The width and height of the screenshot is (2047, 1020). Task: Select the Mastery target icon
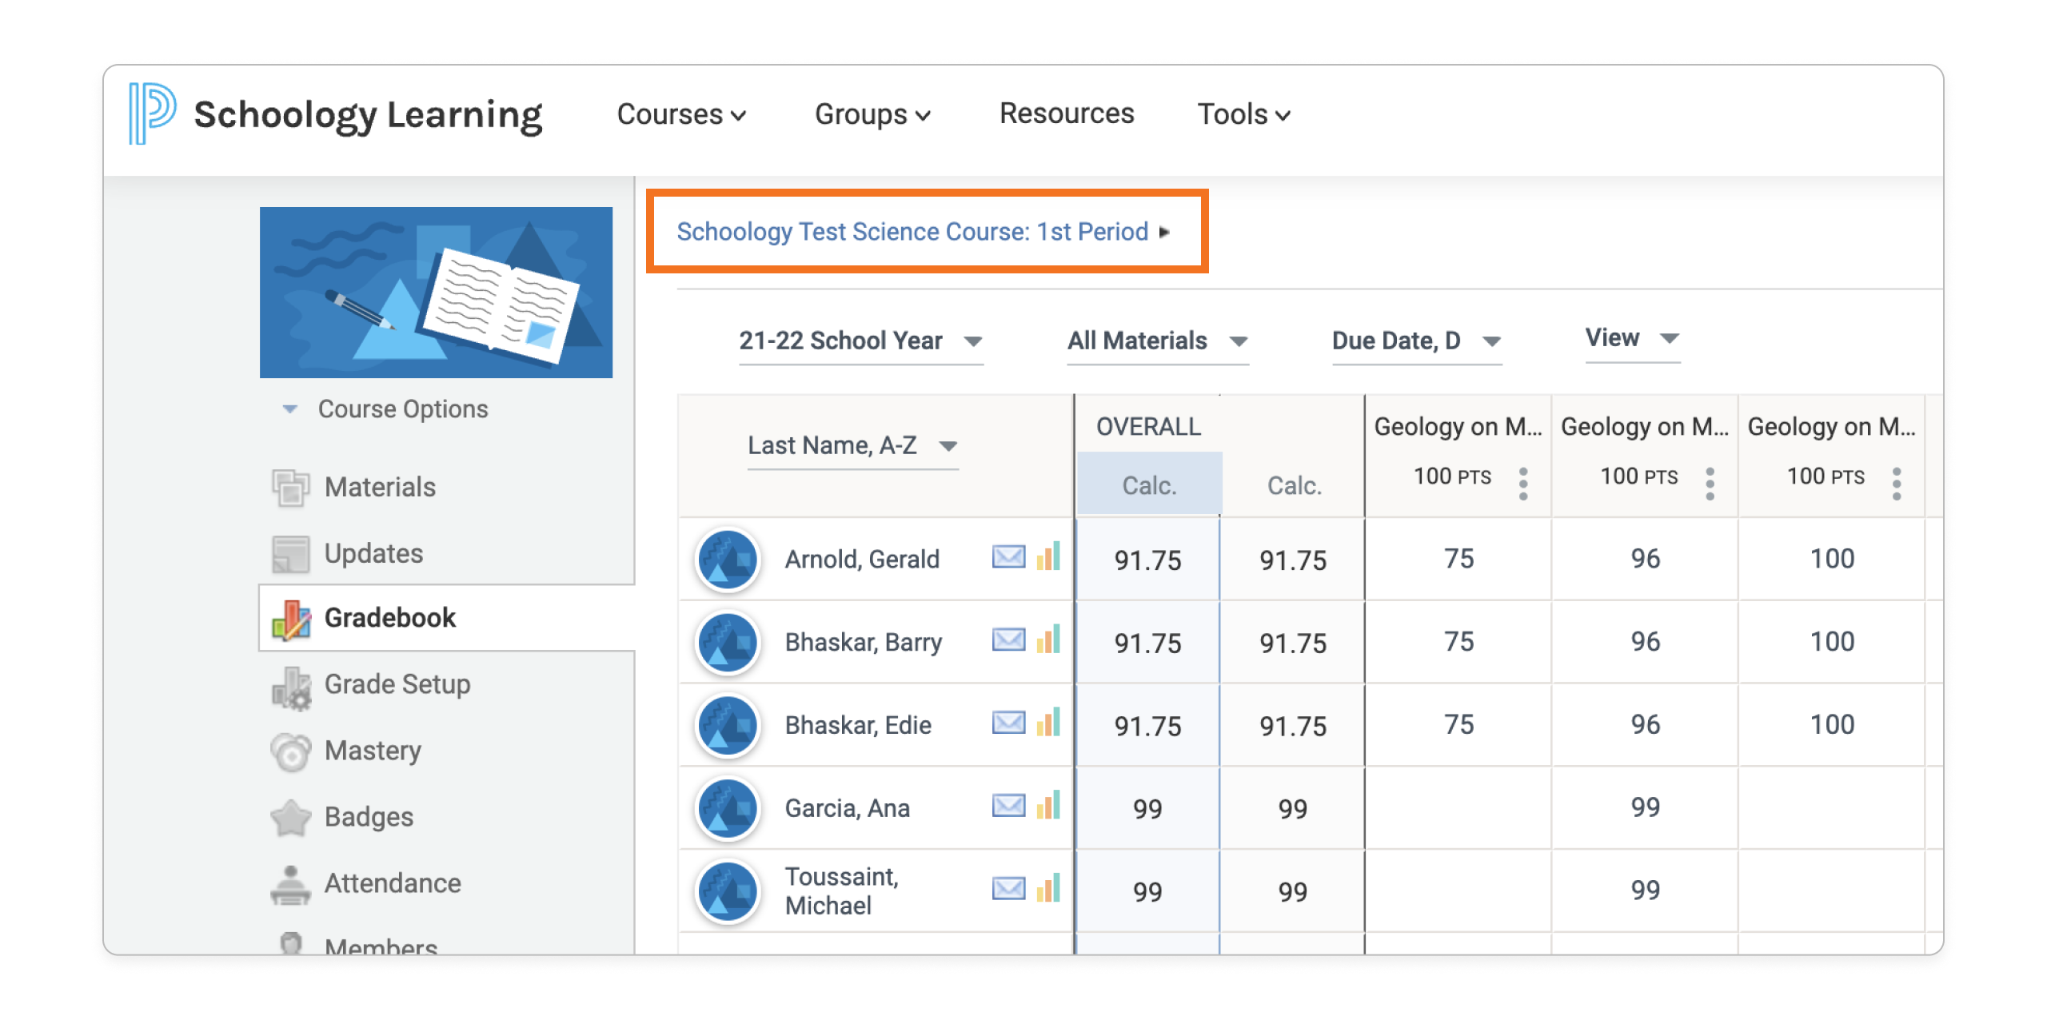[293, 751]
